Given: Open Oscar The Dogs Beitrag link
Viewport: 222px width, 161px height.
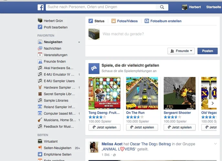Looking at the screenshot, I should click(150, 144).
